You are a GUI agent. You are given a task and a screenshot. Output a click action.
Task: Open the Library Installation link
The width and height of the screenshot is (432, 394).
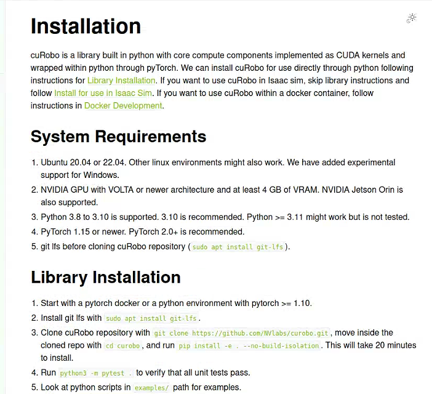tap(121, 81)
